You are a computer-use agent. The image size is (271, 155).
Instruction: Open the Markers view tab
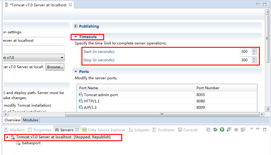coord(14,130)
